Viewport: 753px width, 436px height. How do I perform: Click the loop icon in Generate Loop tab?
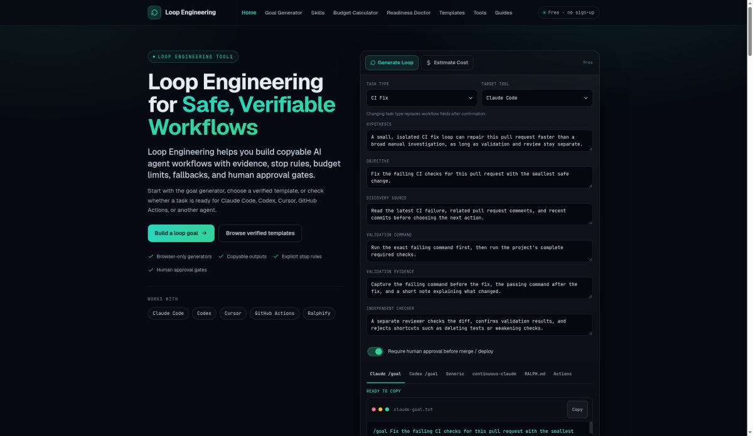pyautogui.click(x=373, y=63)
